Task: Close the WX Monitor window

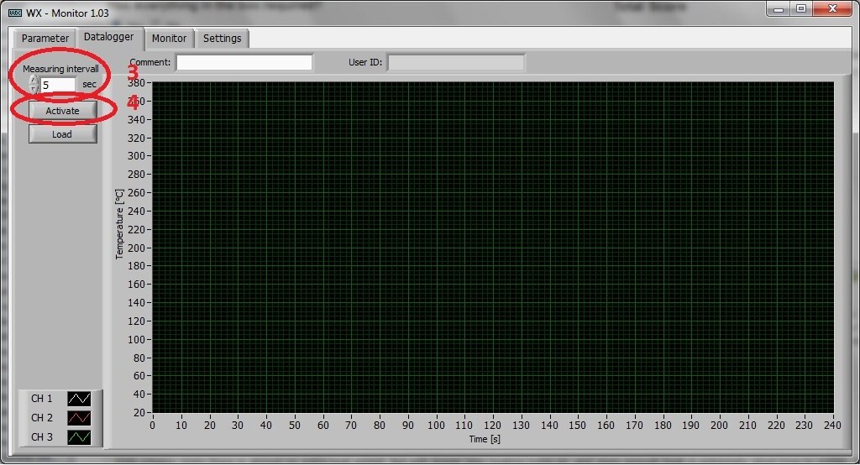Action: (832, 8)
